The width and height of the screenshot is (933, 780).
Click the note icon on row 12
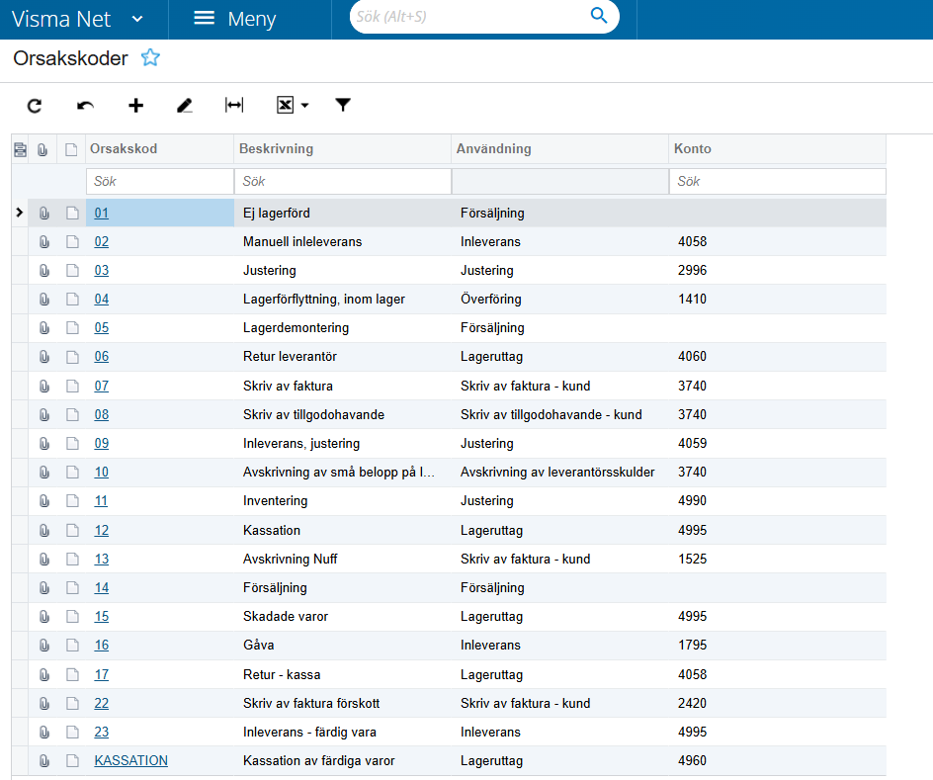pos(72,530)
